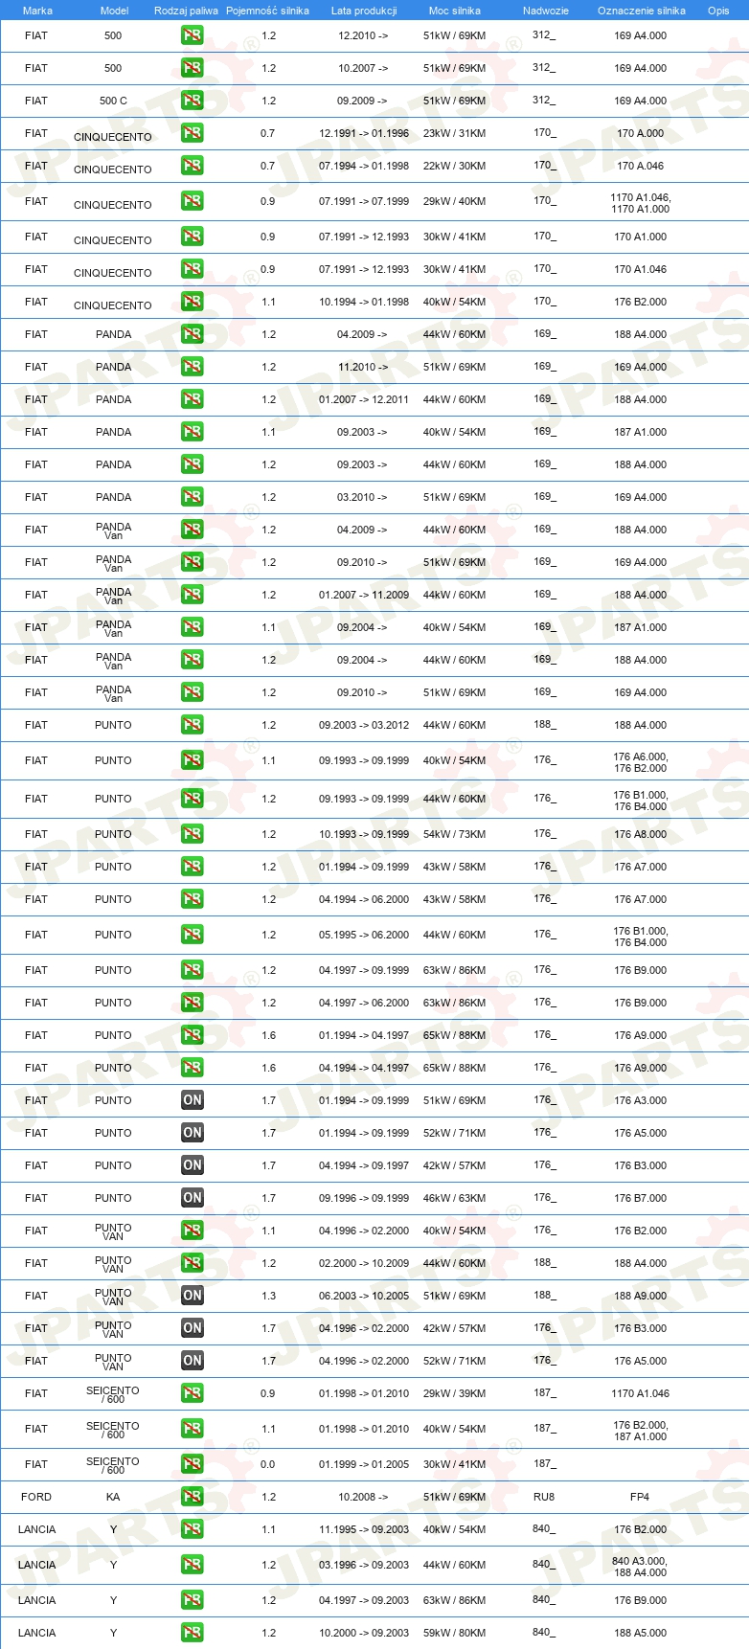749x1649 pixels.
Task: Select the FORD brand cell
Action: [x=36, y=1497]
